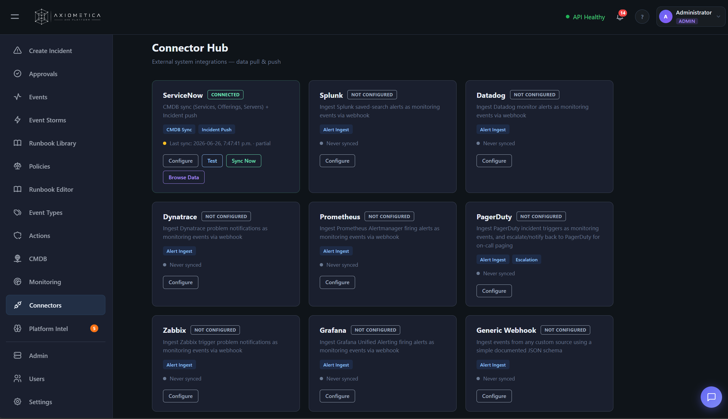Browse Data for ServiceNow

click(183, 177)
